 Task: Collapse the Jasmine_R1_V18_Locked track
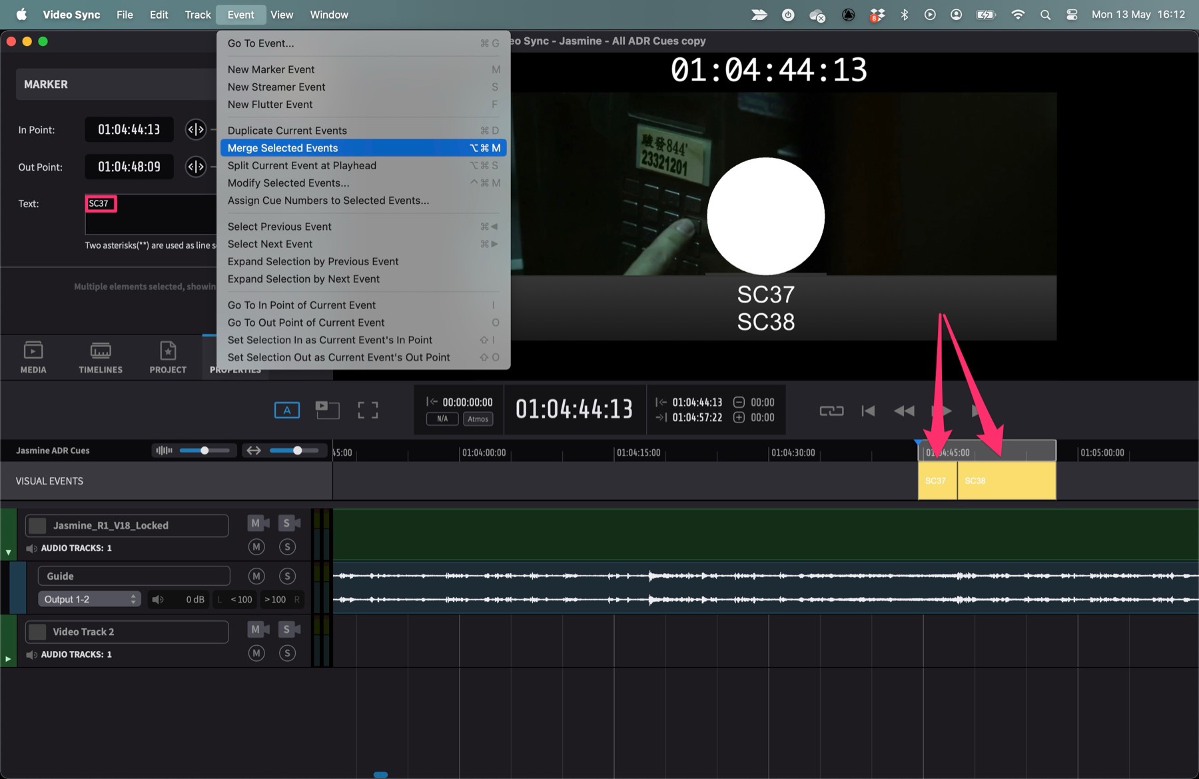(x=8, y=552)
